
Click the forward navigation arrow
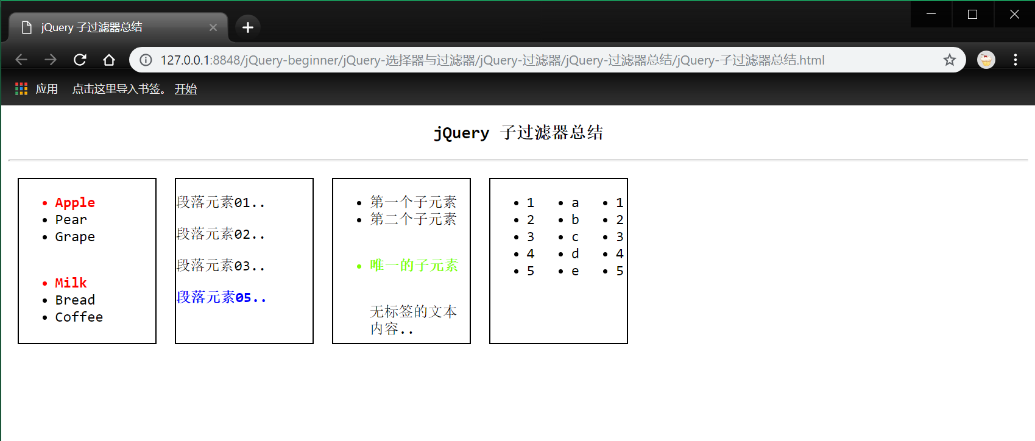click(51, 60)
